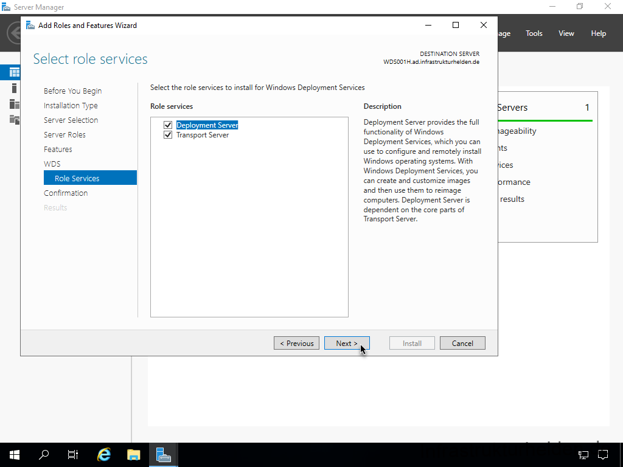The image size is (623, 467).
Task: Open the BPA results link in Server Manager
Action: 512,199
